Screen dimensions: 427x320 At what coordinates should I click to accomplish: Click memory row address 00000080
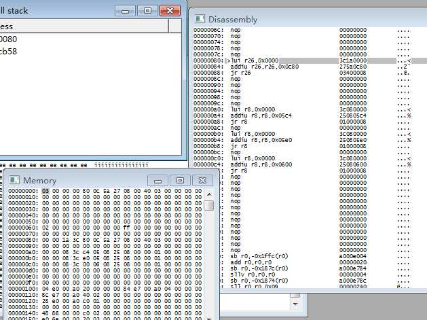(x=23, y=240)
